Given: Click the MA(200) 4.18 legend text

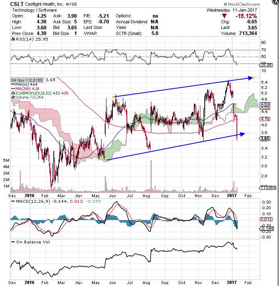Looking at the screenshot, I should tap(27, 88).
